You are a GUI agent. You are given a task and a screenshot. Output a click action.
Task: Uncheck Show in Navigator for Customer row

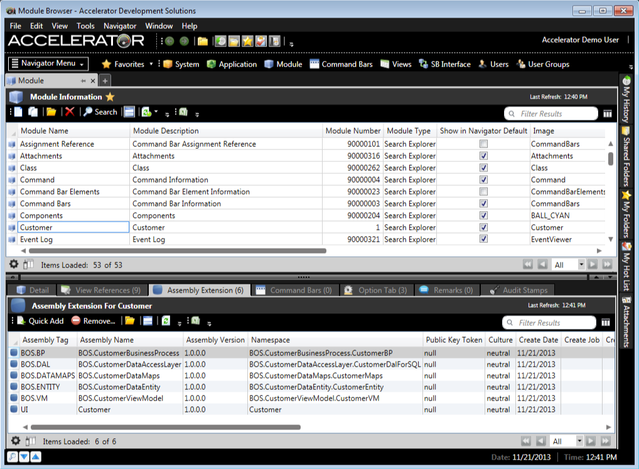(483, 227)
